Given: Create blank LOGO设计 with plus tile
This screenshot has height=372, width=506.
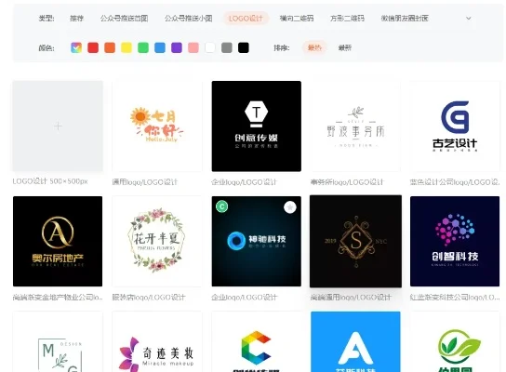Looking at the screenshot, I should pos(58,126).
